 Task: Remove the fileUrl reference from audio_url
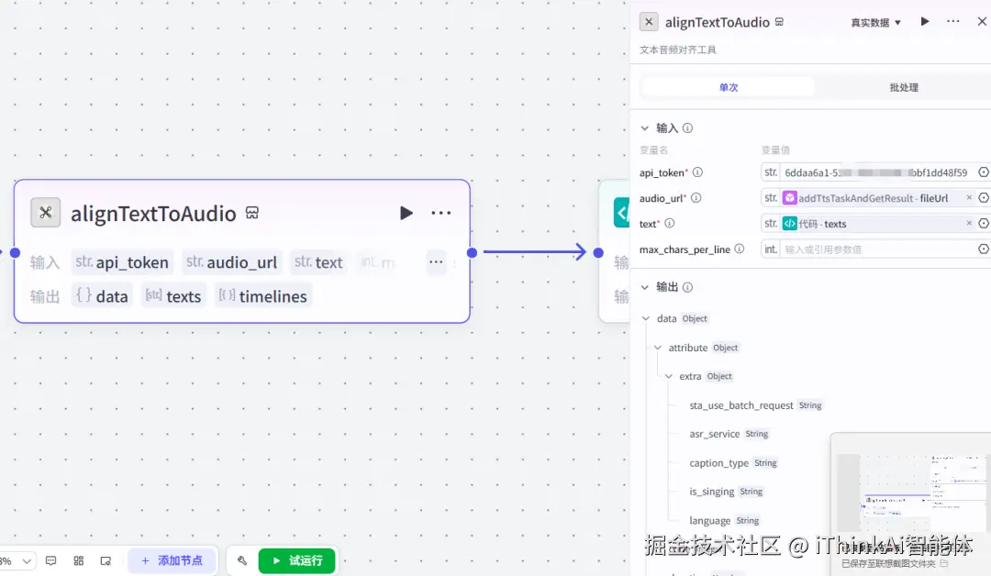point(969,197)
